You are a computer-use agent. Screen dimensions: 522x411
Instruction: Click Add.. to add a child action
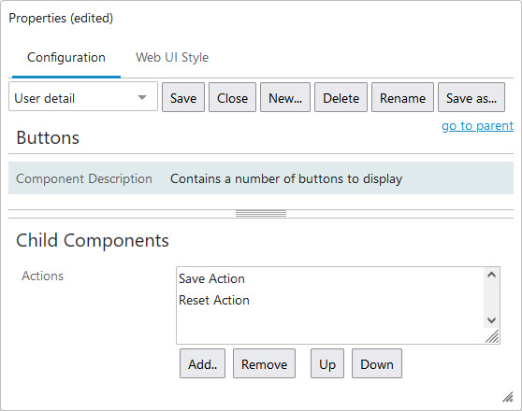click(202, 363)
